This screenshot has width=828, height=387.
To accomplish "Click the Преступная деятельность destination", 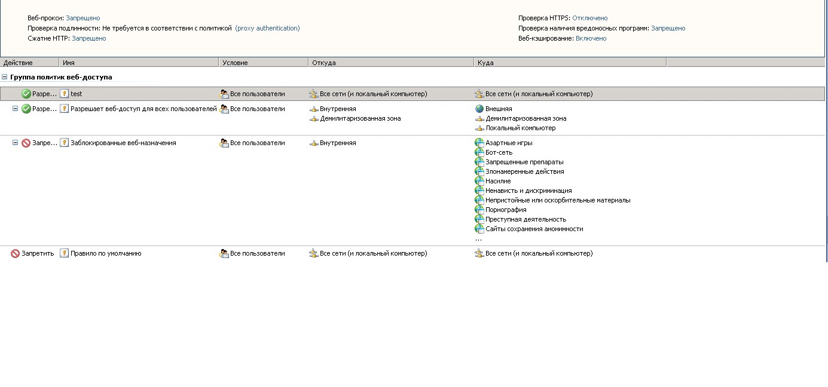I will [x=526, y=219].
